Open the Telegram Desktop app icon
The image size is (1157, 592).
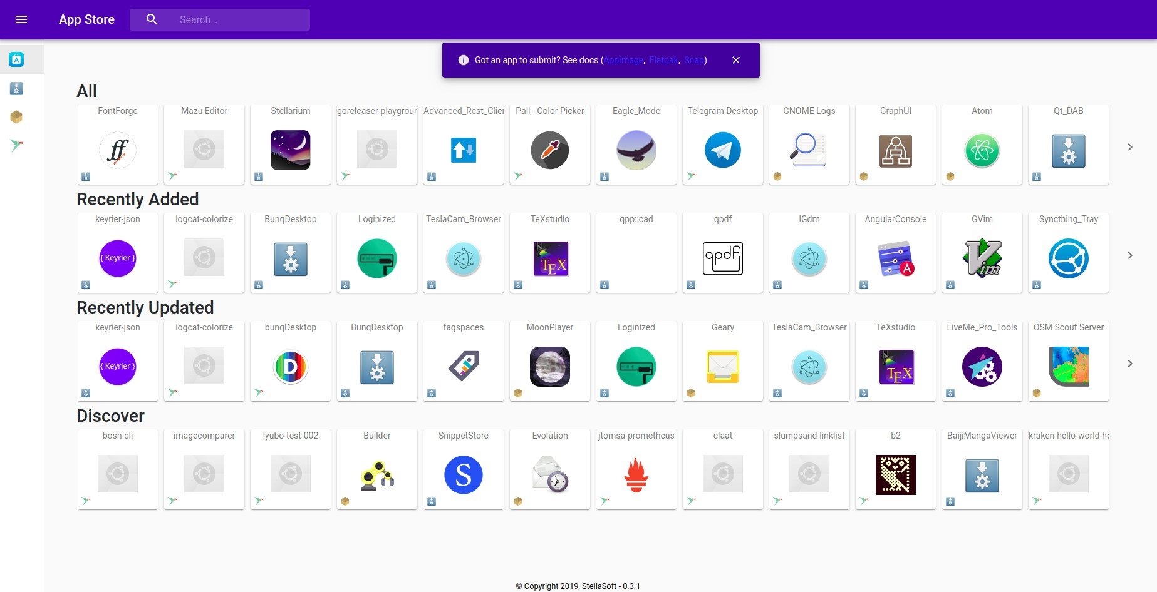click(x=722, y=150)
